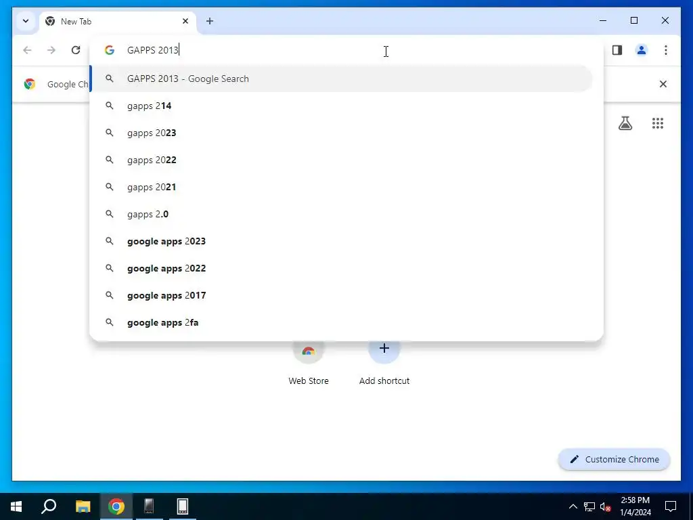Open Windows taskbar search
The height and width of the screenshot is (520, 693).
pyautogui.click(x=49, y=506)
